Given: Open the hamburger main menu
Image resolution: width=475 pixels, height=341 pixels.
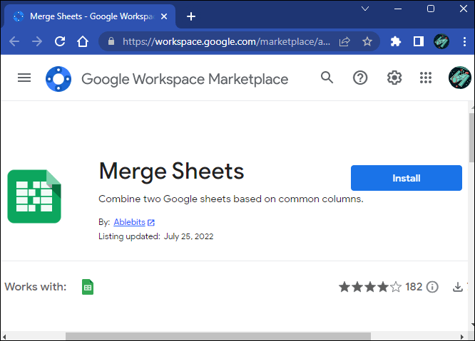Looking at the screenshot, I should coord(24,78).
